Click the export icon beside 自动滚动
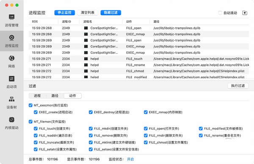 click(245, 13)
